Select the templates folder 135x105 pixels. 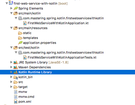coord(28,38)
